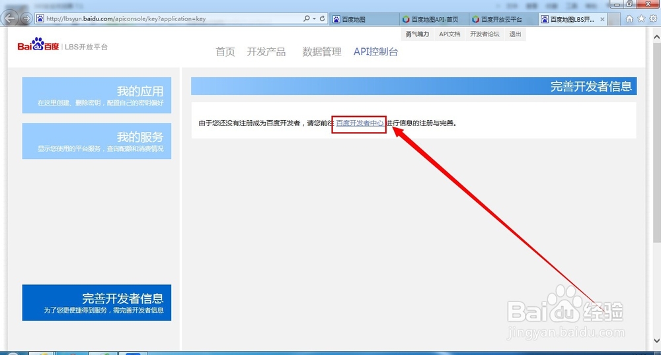661x355 pixels.
Task: Open the API文档 link
Action: (449, 34)
